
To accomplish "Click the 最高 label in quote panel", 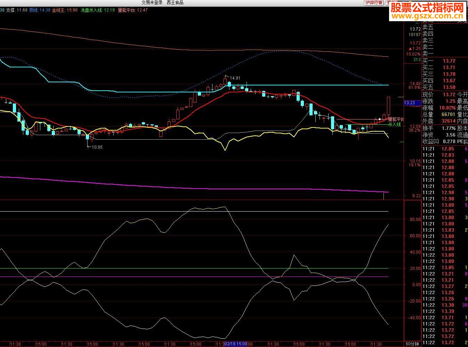I will click(462, 101).
